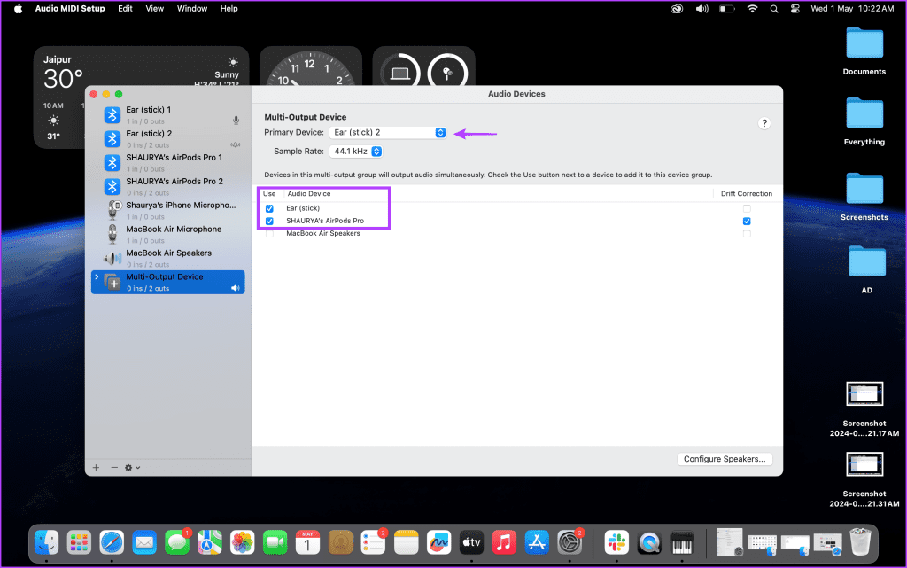This screenshot has height=568, width=907.
Task: Open the Sample Rate dropdown
Action: point(356,151)
